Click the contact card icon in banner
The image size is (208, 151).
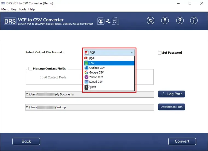click(101, 21)
